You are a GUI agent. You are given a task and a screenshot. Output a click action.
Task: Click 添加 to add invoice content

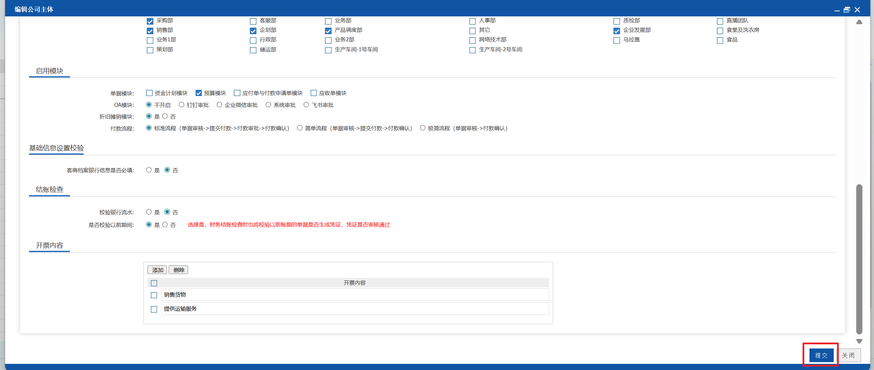[157, 270]
